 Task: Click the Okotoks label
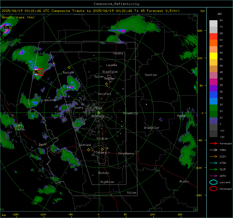[104, 173]
